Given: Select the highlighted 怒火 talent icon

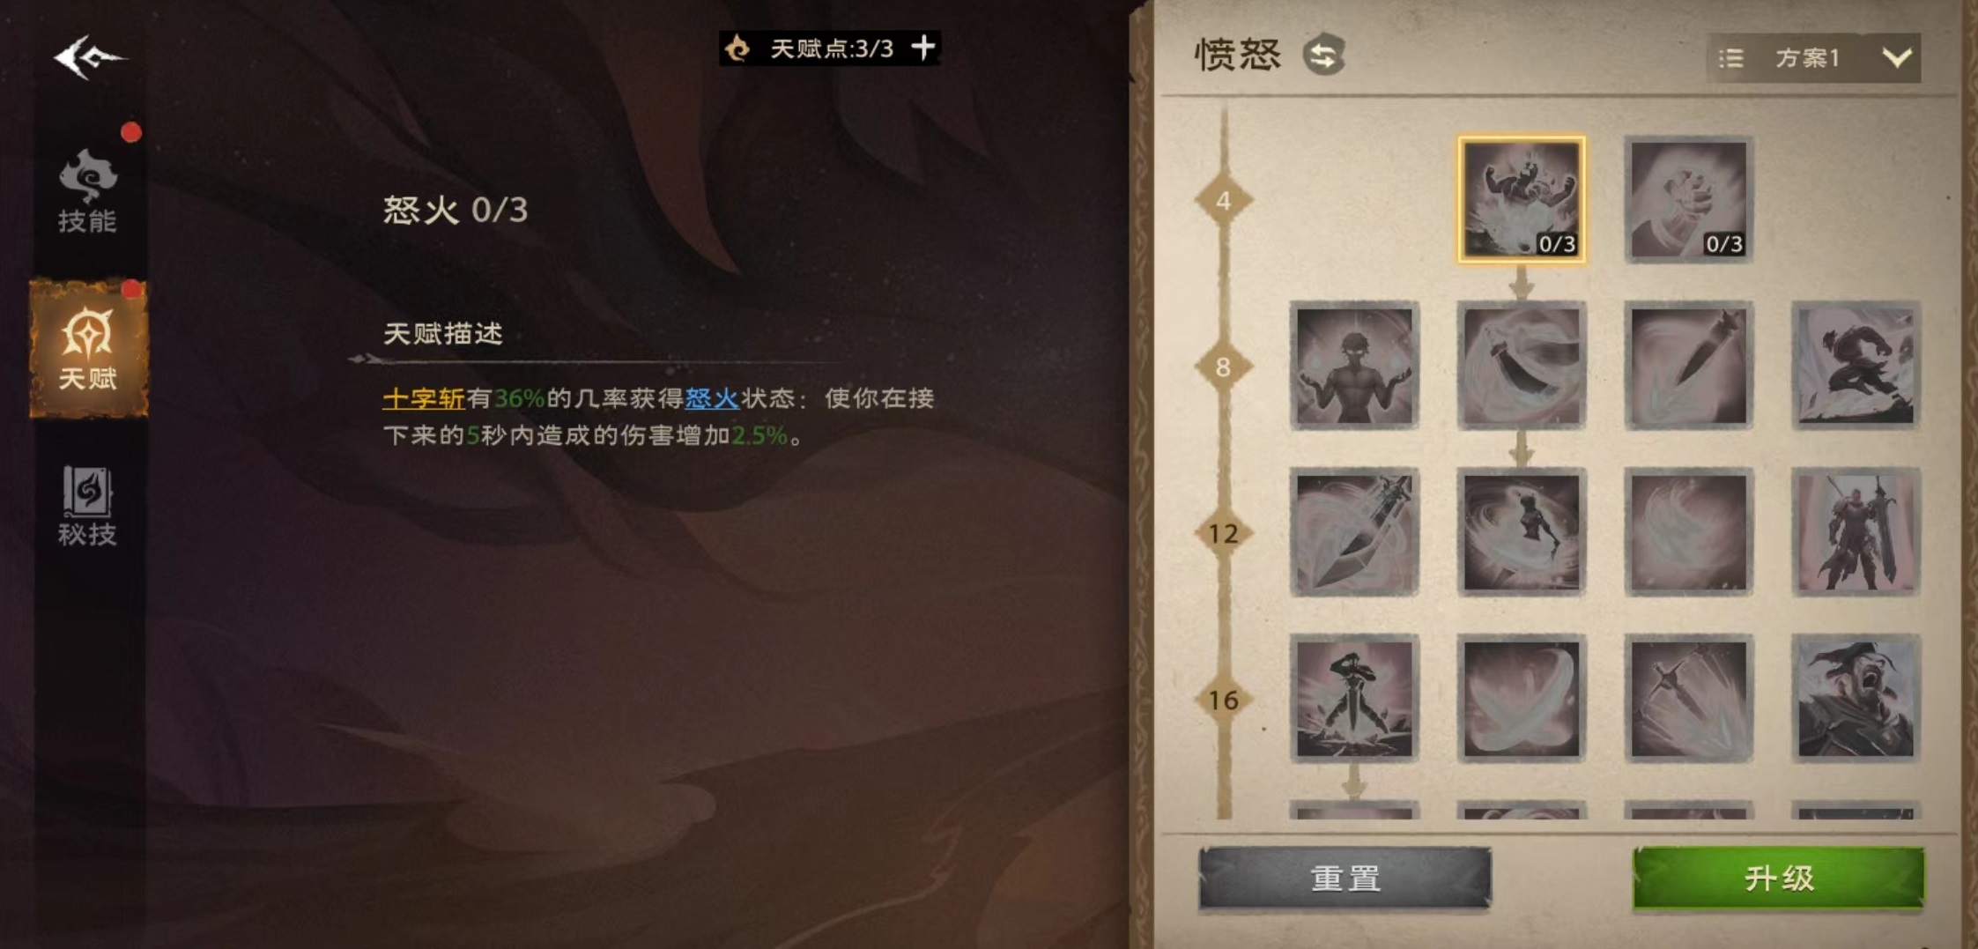Looking at the screenshot, I should [x=1522, y=200].
